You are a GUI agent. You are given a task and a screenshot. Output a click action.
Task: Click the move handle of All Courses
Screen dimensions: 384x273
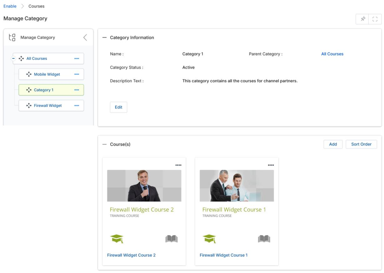click(x=21, y=58)
